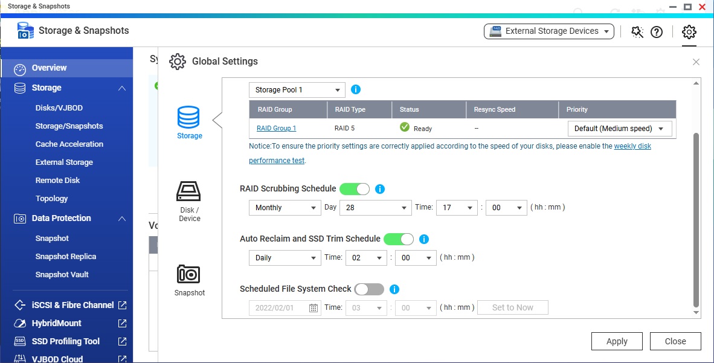The height and width of the screenshot is (363, 714).
Task: Click the Global Settings vertical scrollbar
Action: pyautogui.click(x=696, y=217)
